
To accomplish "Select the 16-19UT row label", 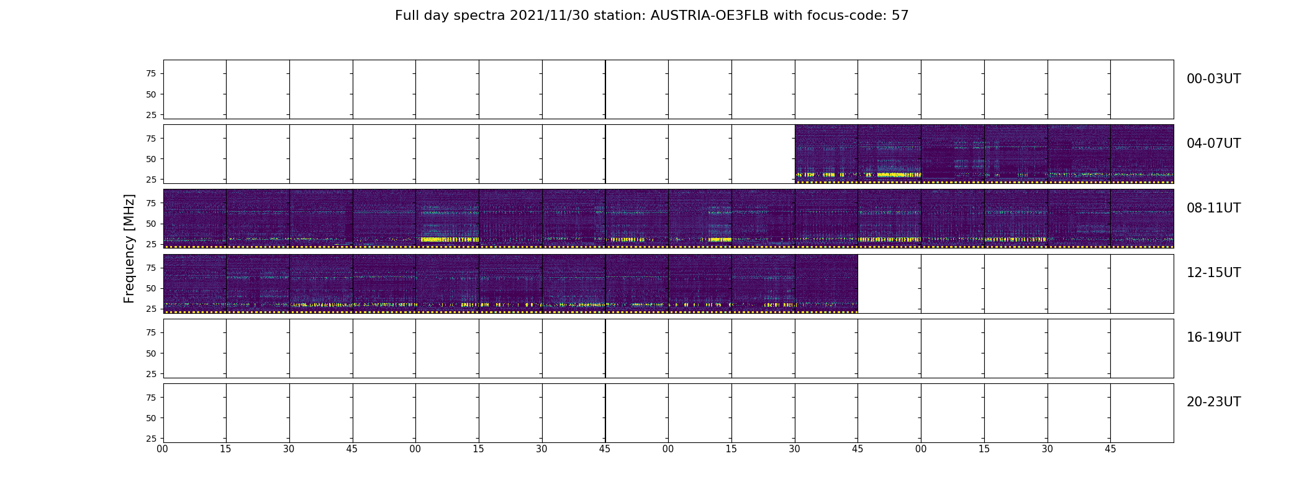I will pyautogui.click(x=1213, y=337).
